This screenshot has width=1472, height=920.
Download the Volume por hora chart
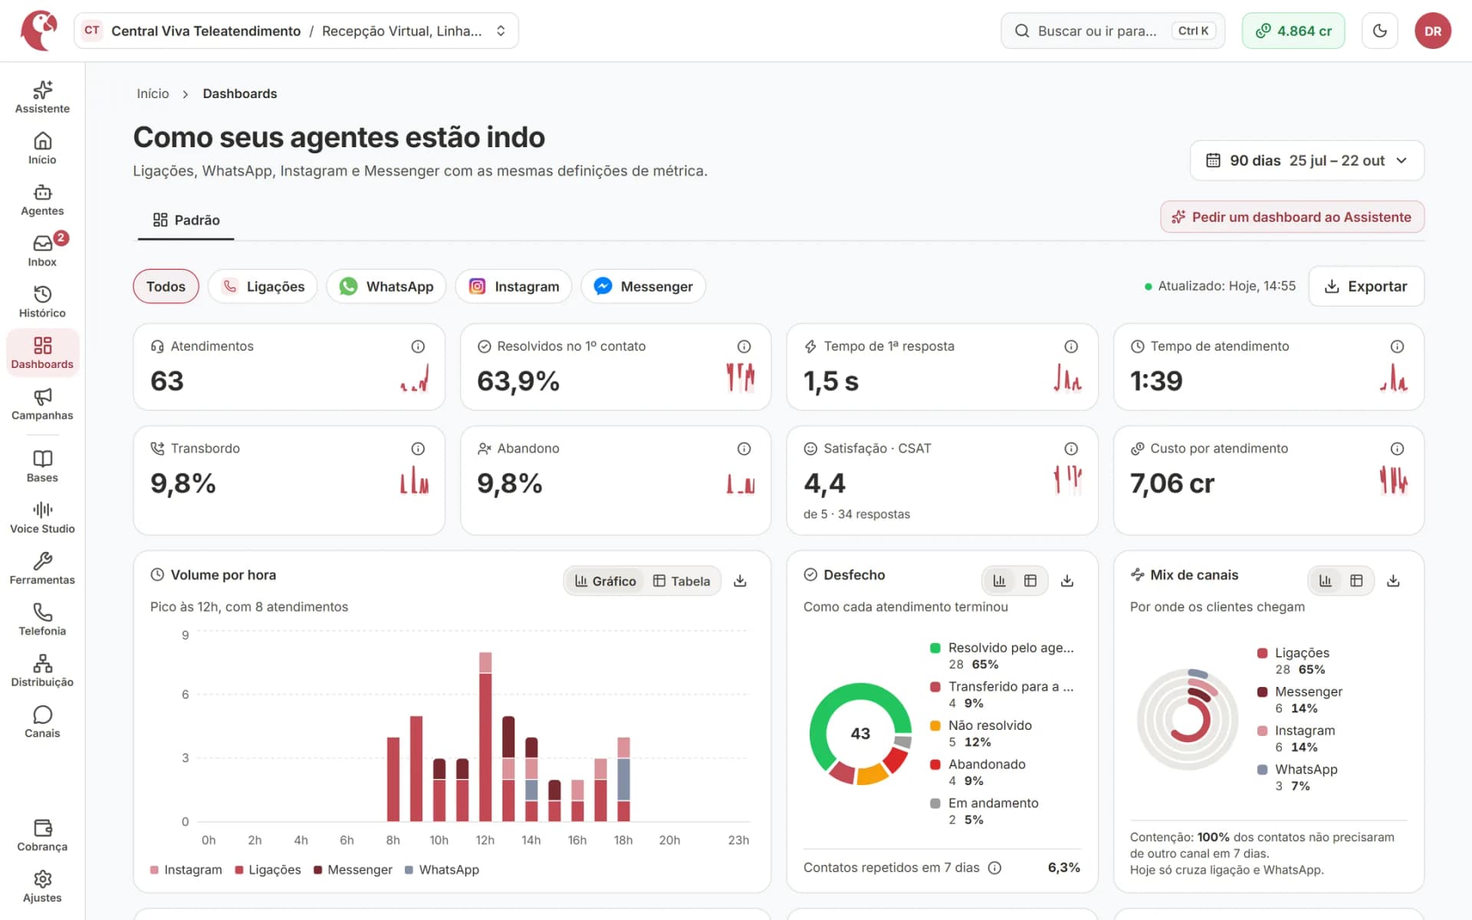coord(740,581)
